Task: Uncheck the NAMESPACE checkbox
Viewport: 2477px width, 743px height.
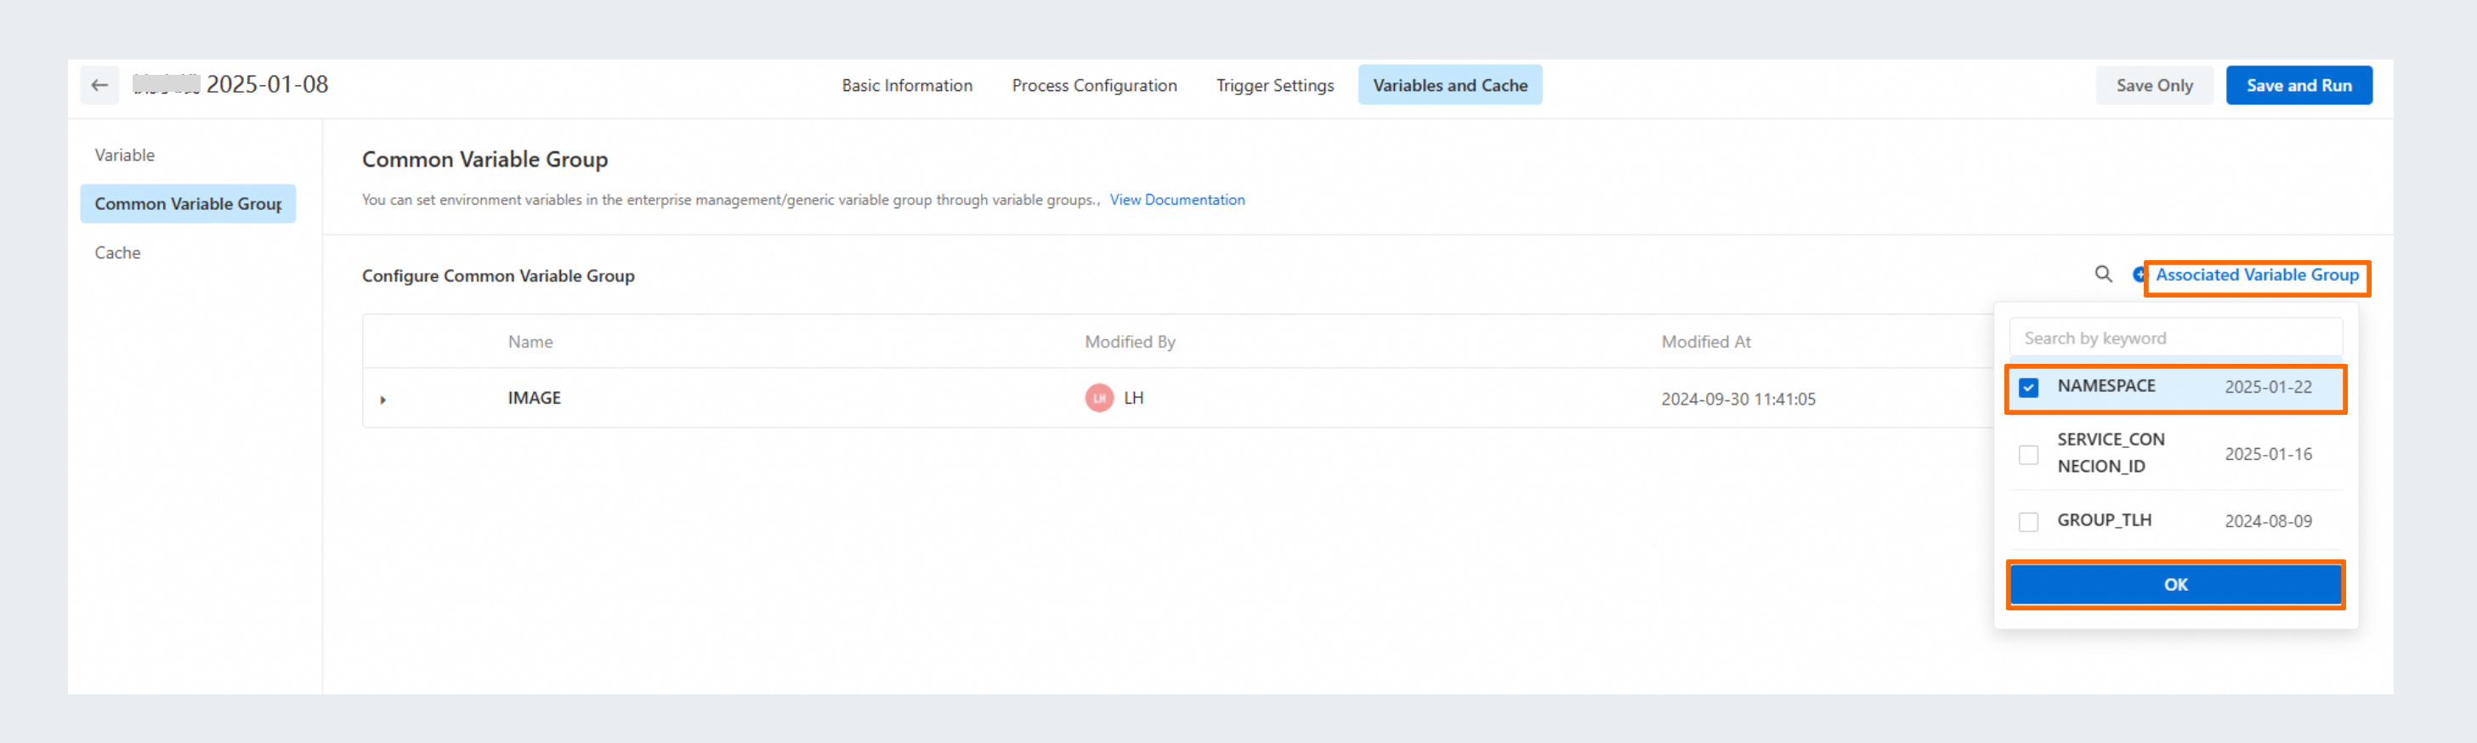Action: point(2028,388)
